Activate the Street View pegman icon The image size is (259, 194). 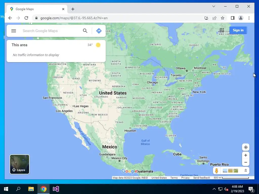(217, 171)
